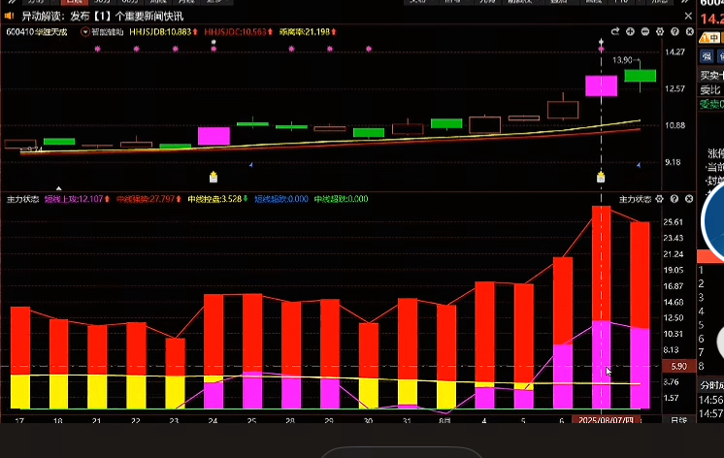The image size is (724, 458).
Task: Click 短线超跌:0.000 indicator label
Action: (281, 199)
